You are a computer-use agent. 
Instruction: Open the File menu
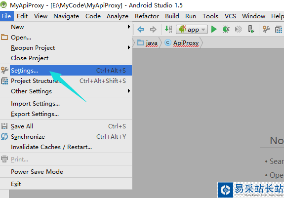click(x=7, y=16)
